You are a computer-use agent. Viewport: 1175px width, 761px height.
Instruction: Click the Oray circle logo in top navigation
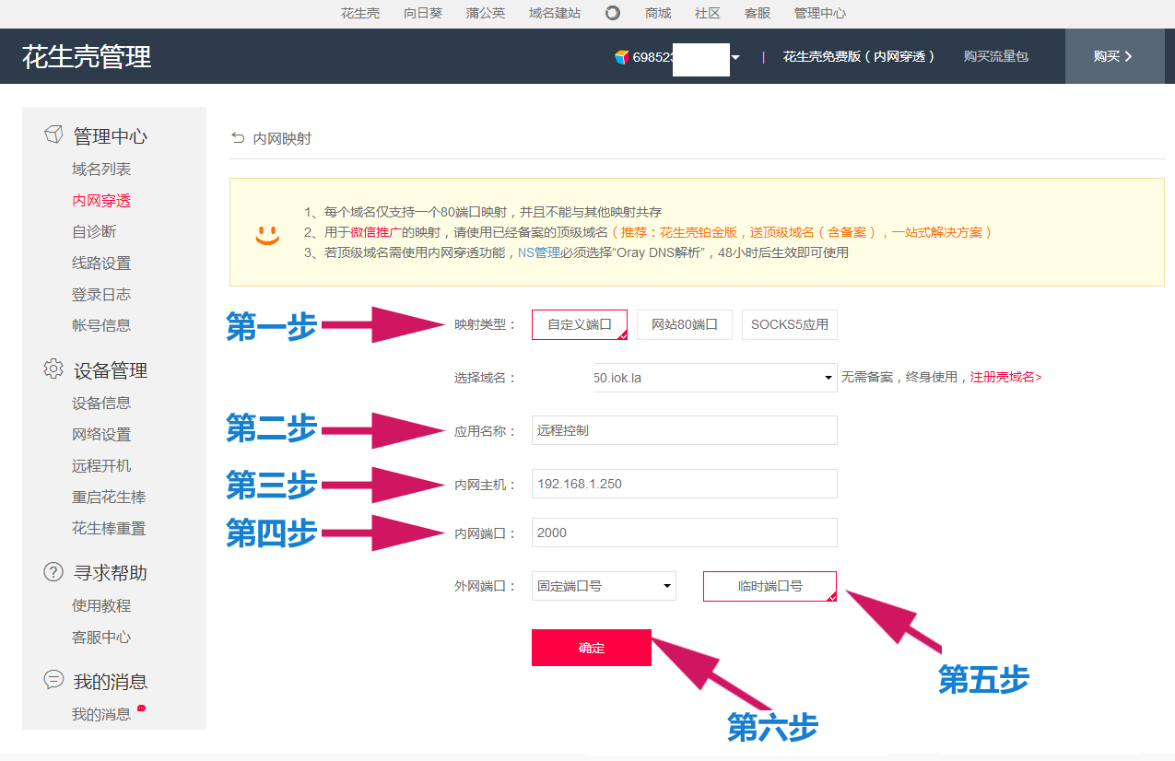(x=613, y=13)
